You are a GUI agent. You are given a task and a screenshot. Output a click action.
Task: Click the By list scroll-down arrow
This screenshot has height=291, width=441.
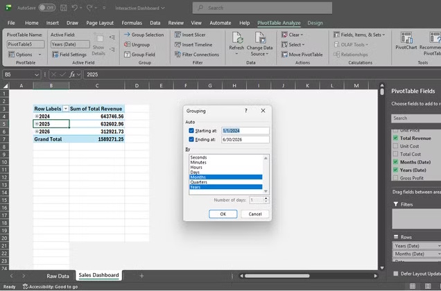point(266,191)
